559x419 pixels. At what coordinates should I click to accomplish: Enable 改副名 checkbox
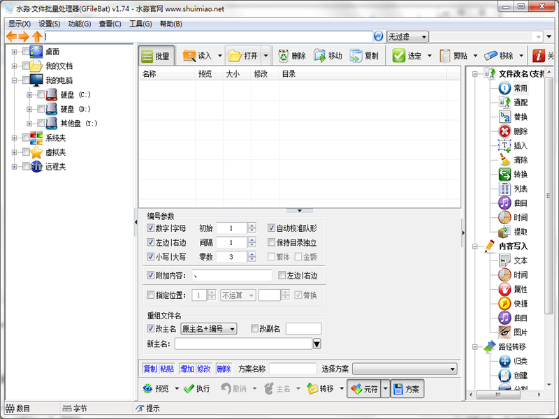point(254,328)
